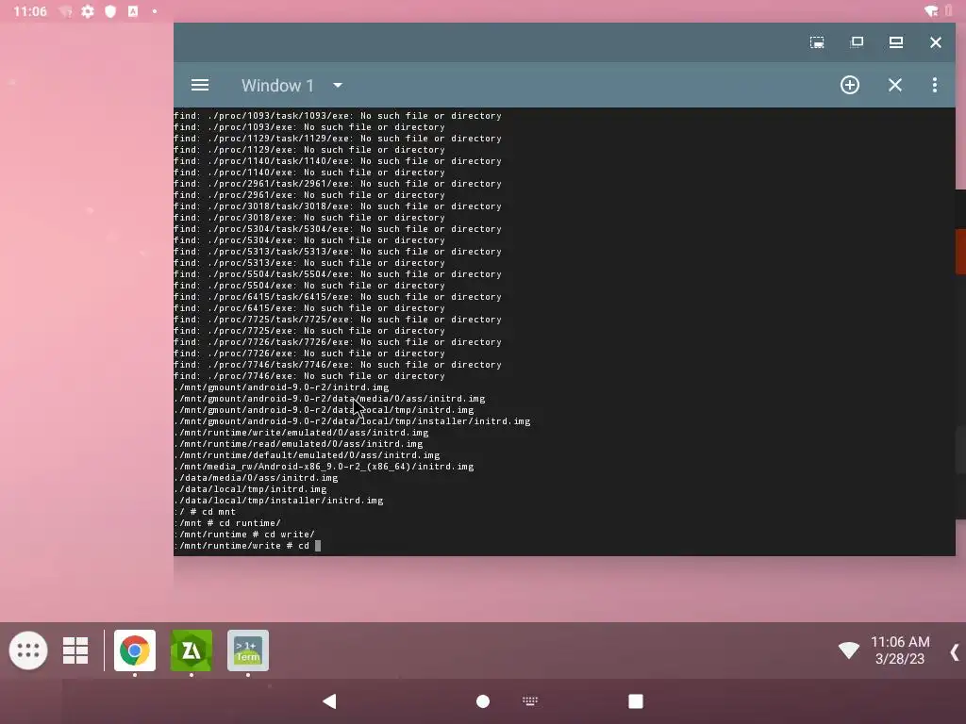This screenshot has width=966, height=724.
Task: Add a new terminal window
Action: click(850, 85)
